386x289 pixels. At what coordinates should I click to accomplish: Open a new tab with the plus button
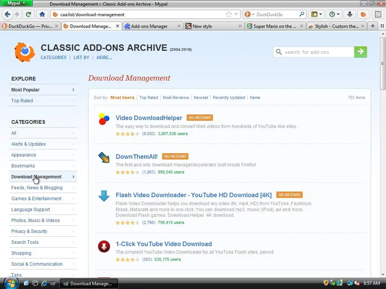[x=373, y=26]
